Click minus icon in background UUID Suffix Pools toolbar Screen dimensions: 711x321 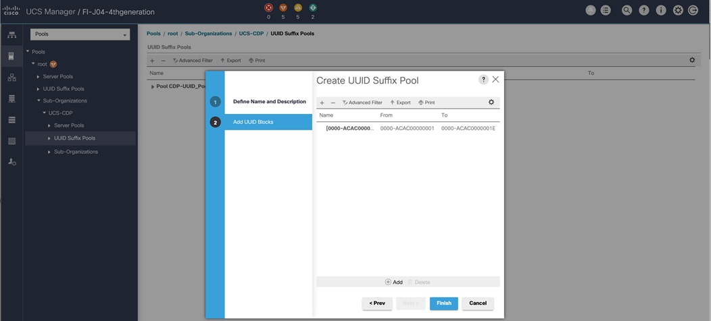(x=164, y=60)
